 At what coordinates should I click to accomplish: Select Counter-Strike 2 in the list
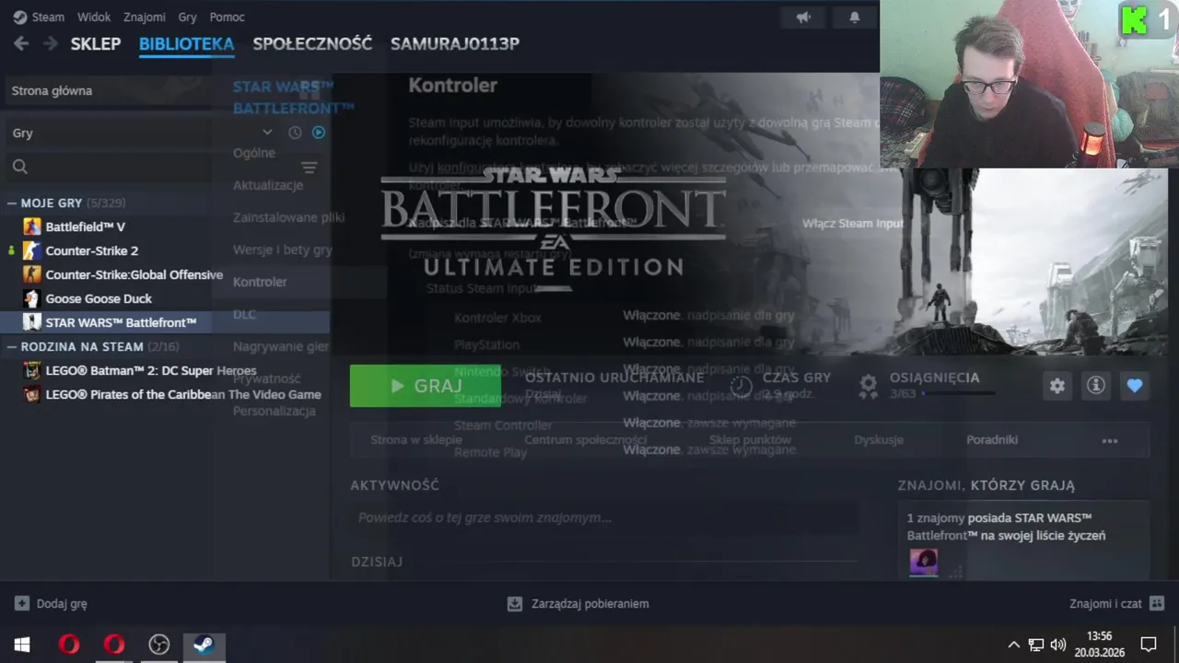(92, 250)
